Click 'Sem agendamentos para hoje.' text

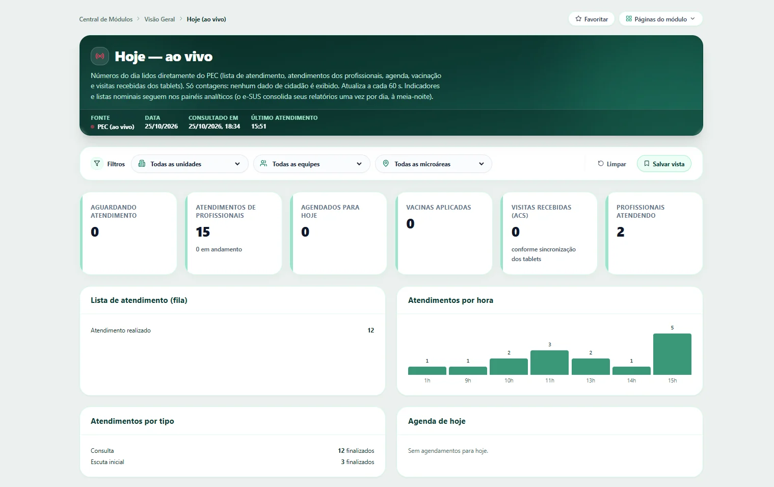(x=448, y=451)
